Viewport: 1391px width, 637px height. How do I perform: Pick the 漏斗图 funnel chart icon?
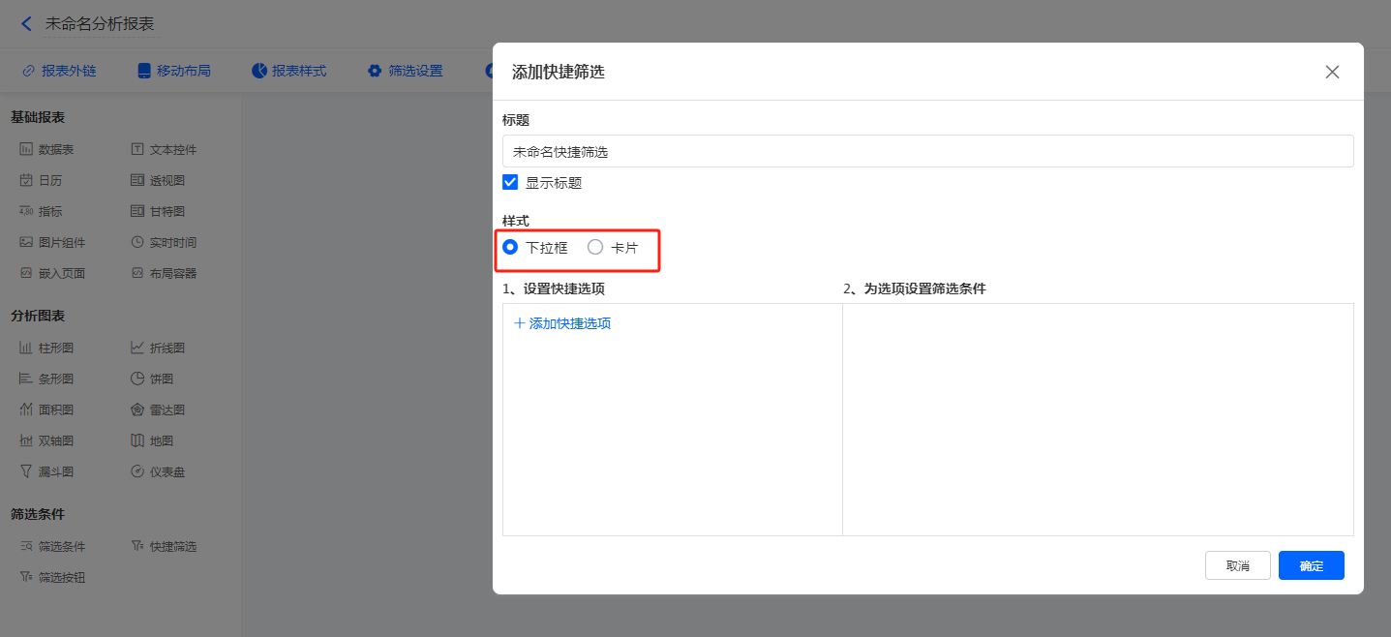point(26,472)
